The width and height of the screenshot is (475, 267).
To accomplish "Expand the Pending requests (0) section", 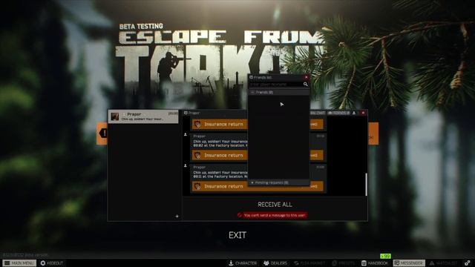I will coord(279,182).
